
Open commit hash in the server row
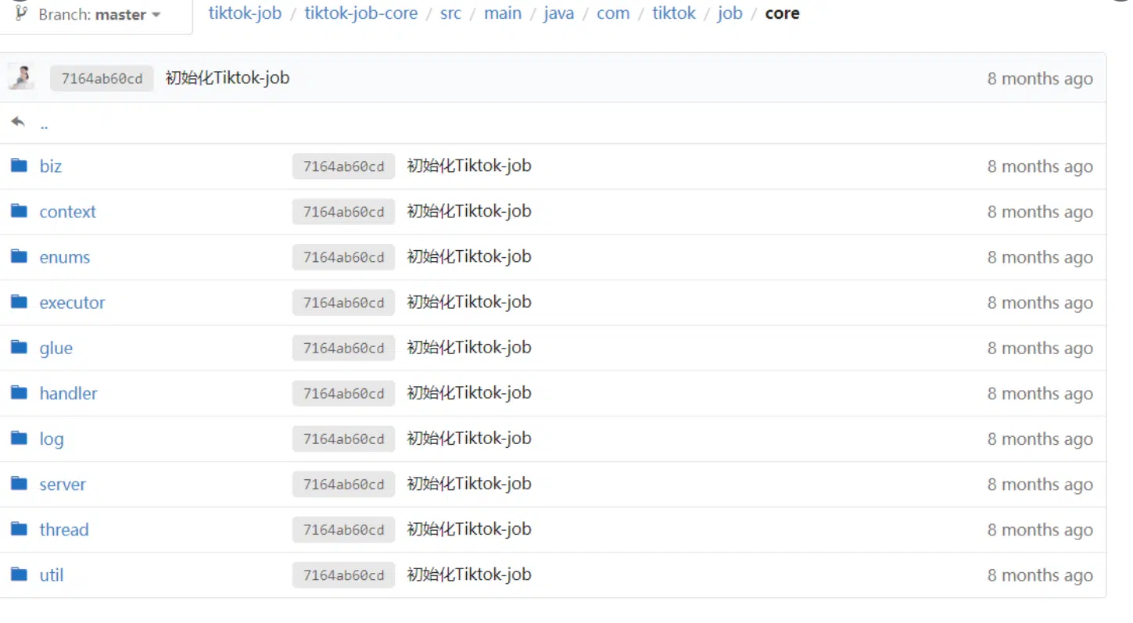344,484
